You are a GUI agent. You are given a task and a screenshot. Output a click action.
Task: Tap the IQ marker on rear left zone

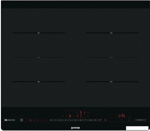point(39,33)
